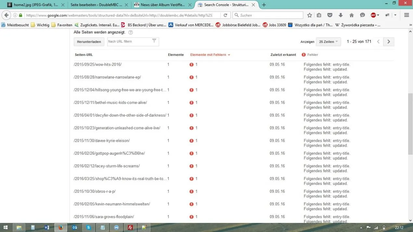Click the error icon for wow-hits-2016

pyautogui.click(x=191, y=65)
